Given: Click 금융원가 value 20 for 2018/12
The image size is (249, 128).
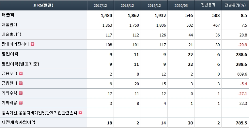Looking at the screenshot, I should point(137,84).
